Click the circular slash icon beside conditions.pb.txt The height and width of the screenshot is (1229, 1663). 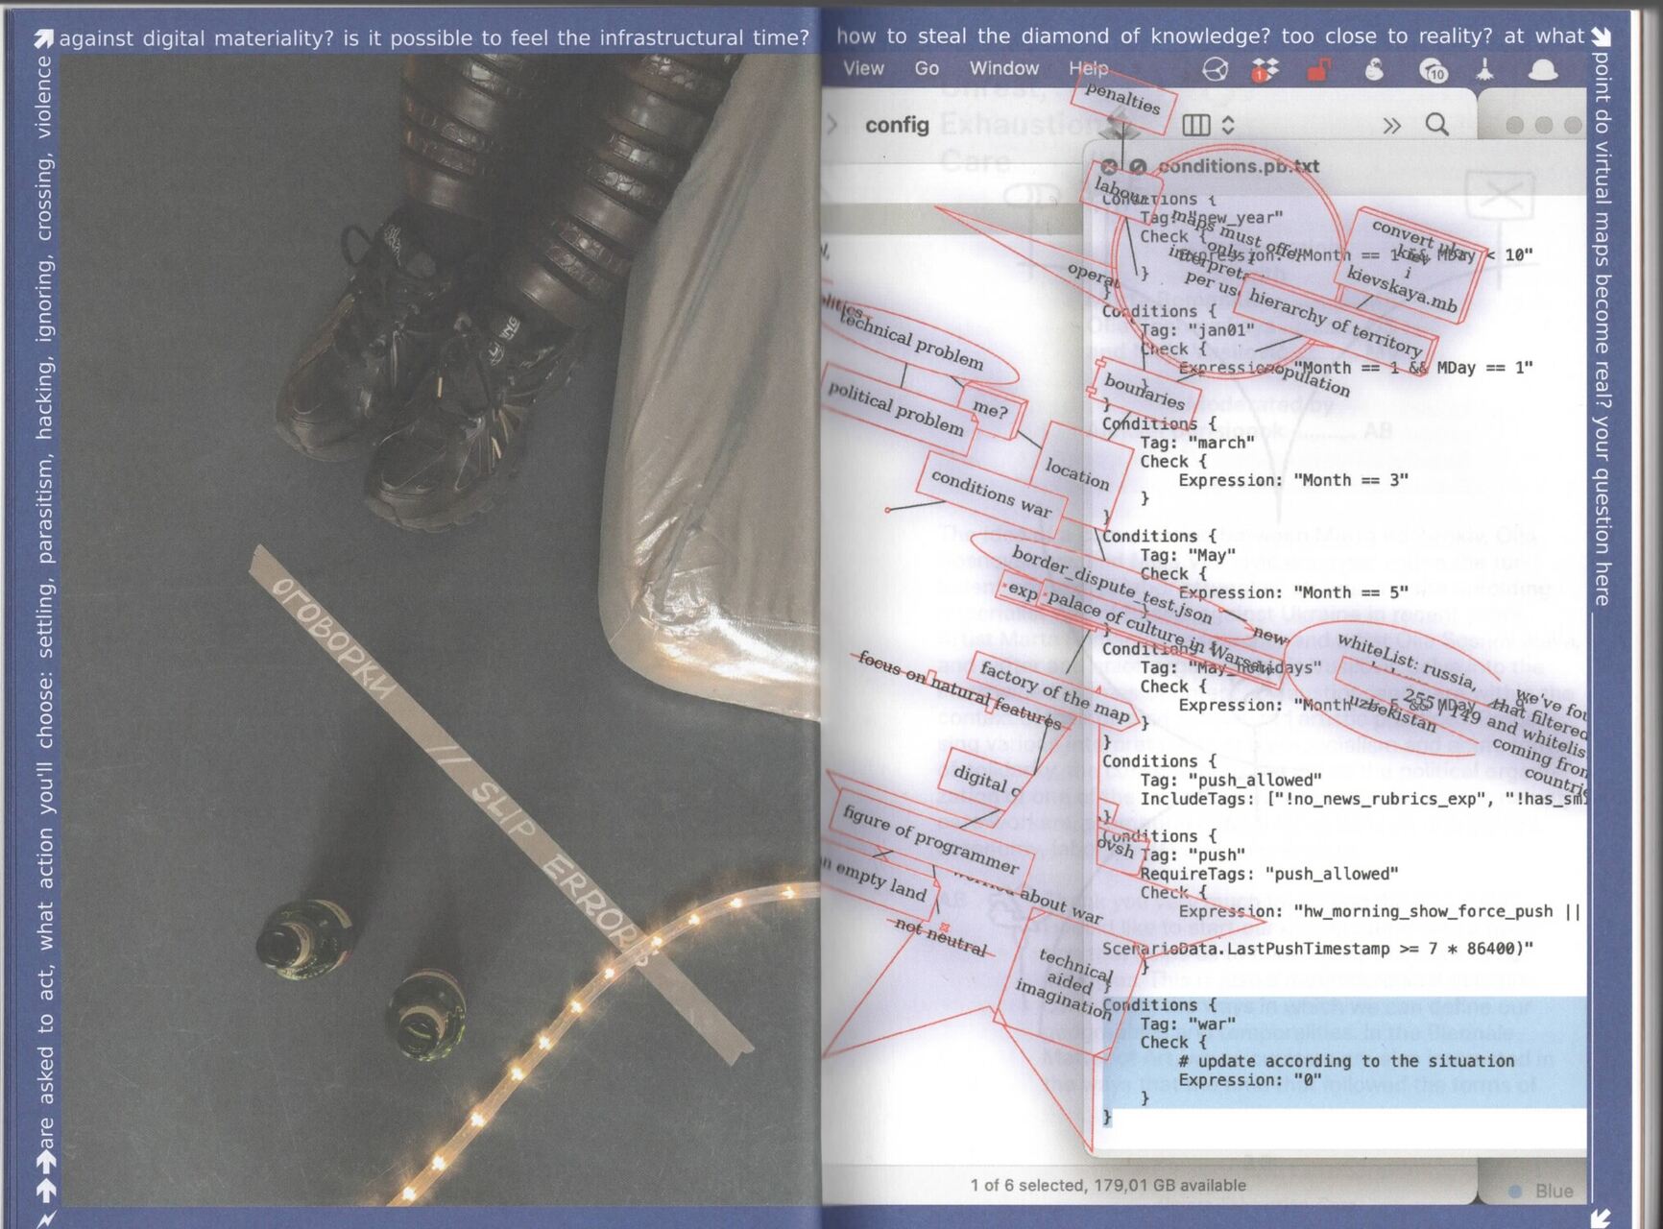click(1138, 166)
